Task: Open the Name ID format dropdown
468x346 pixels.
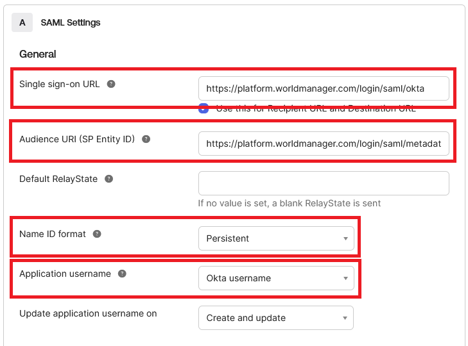Action: coord(276,238)
